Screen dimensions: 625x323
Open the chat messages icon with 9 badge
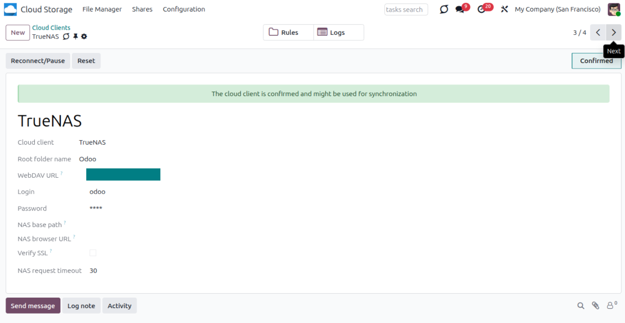pos(460,9)
